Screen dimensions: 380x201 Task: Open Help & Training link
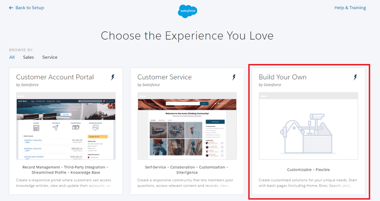pos(350,8)
